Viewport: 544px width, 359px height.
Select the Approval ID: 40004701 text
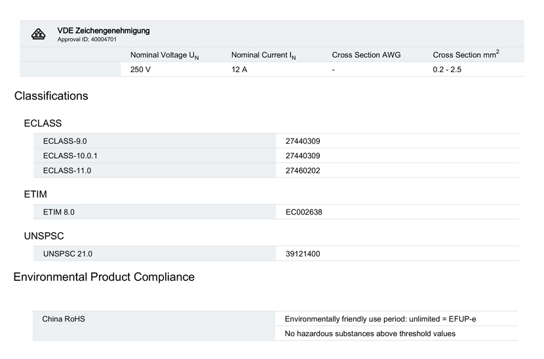(x=87, y=39)
